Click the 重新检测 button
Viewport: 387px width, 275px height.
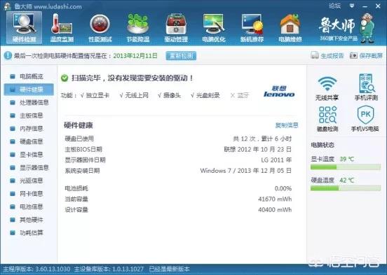pos(181,56)
